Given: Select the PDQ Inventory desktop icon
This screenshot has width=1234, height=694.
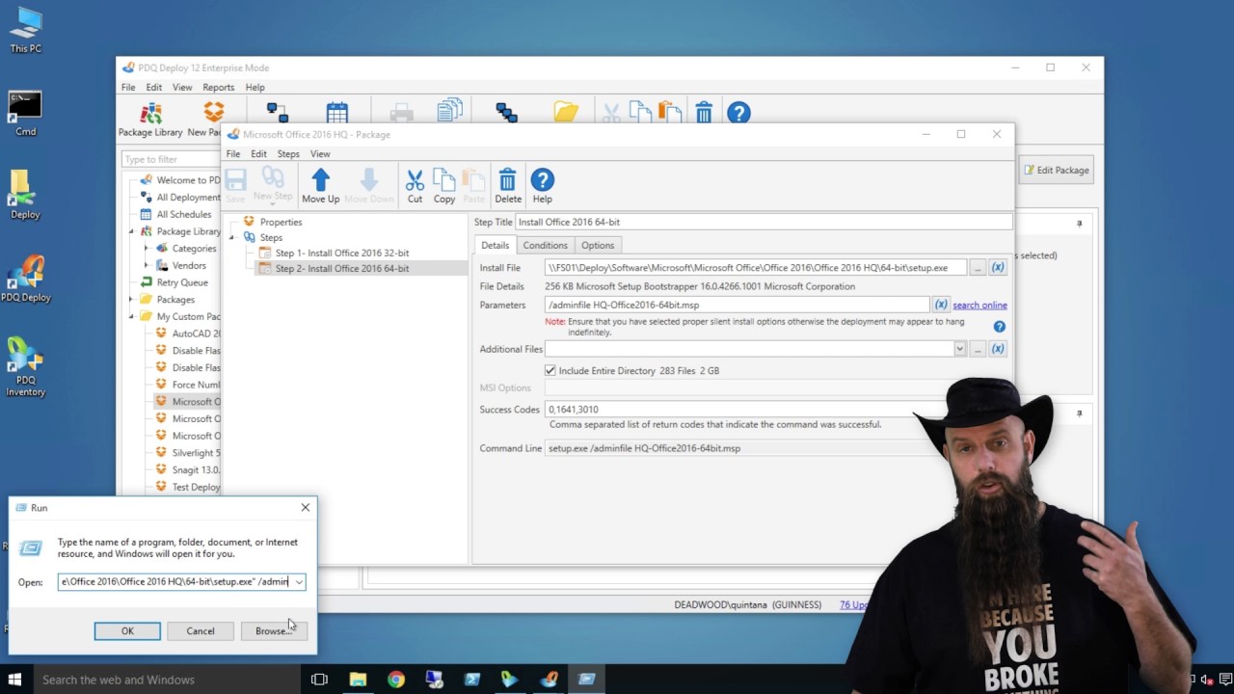Looking at the screenshot, I should (x=25, y=367).
